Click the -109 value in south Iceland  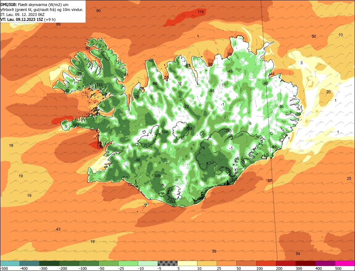point(157,176)
